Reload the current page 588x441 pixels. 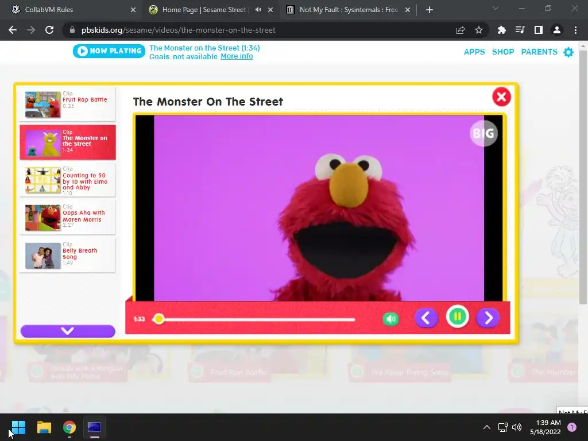coord(49,30)
